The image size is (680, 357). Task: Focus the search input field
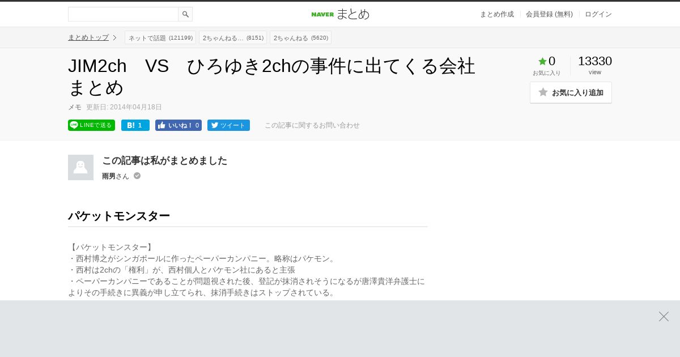click(x=123, y=14)
